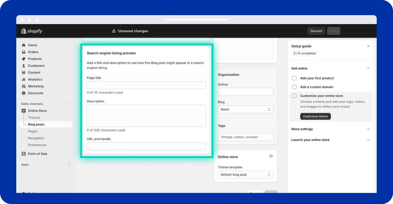Click the Customers person icon

(x=24, y=66)
